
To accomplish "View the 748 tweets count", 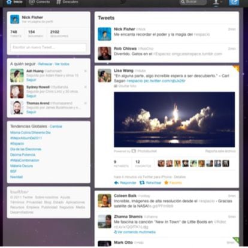I will tap(16, 34).
